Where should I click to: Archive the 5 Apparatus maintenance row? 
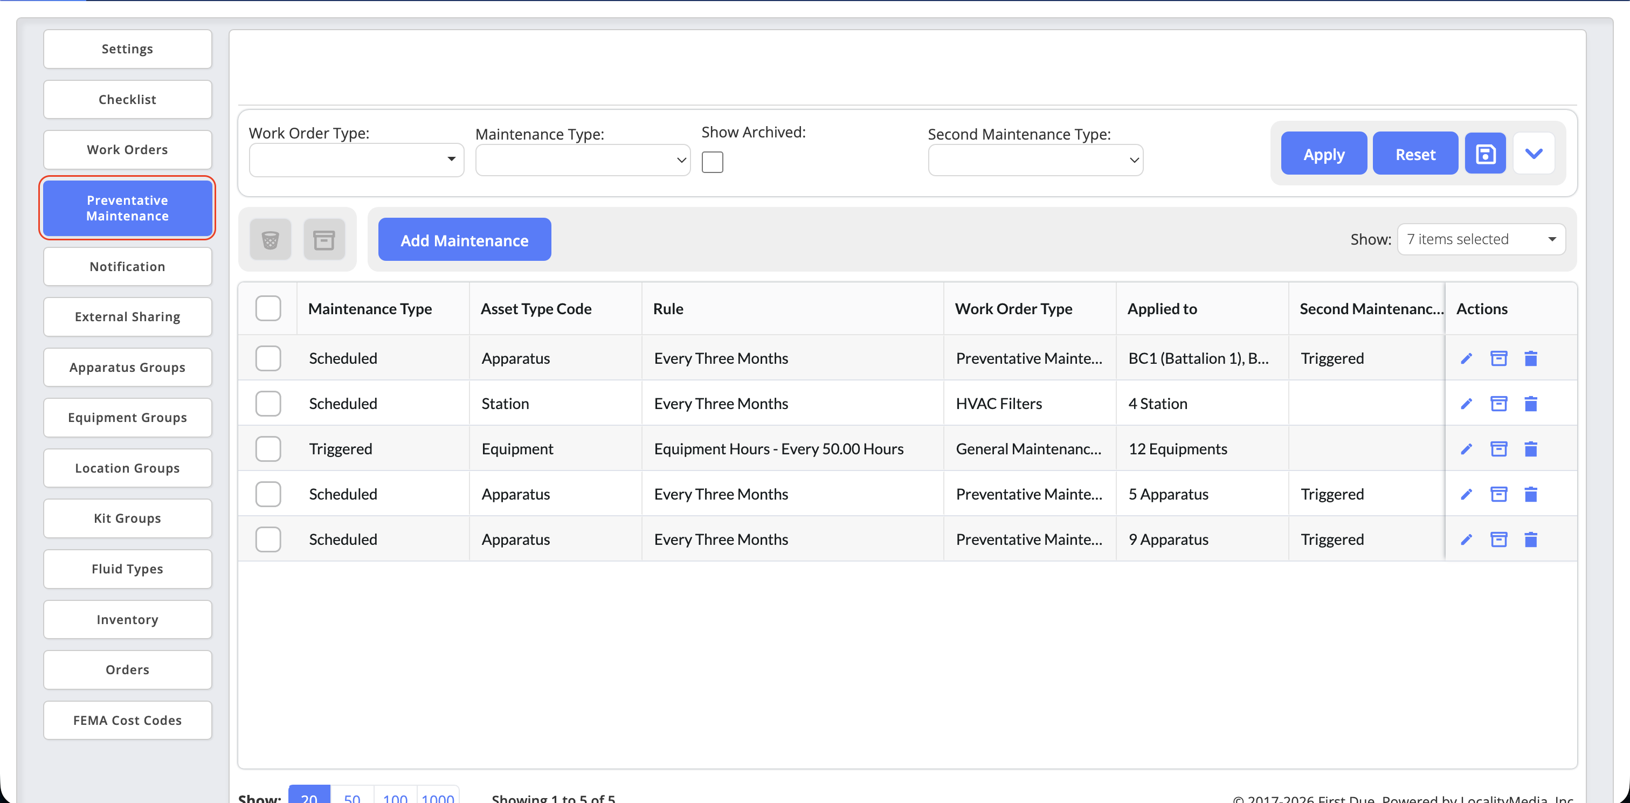1498,494
